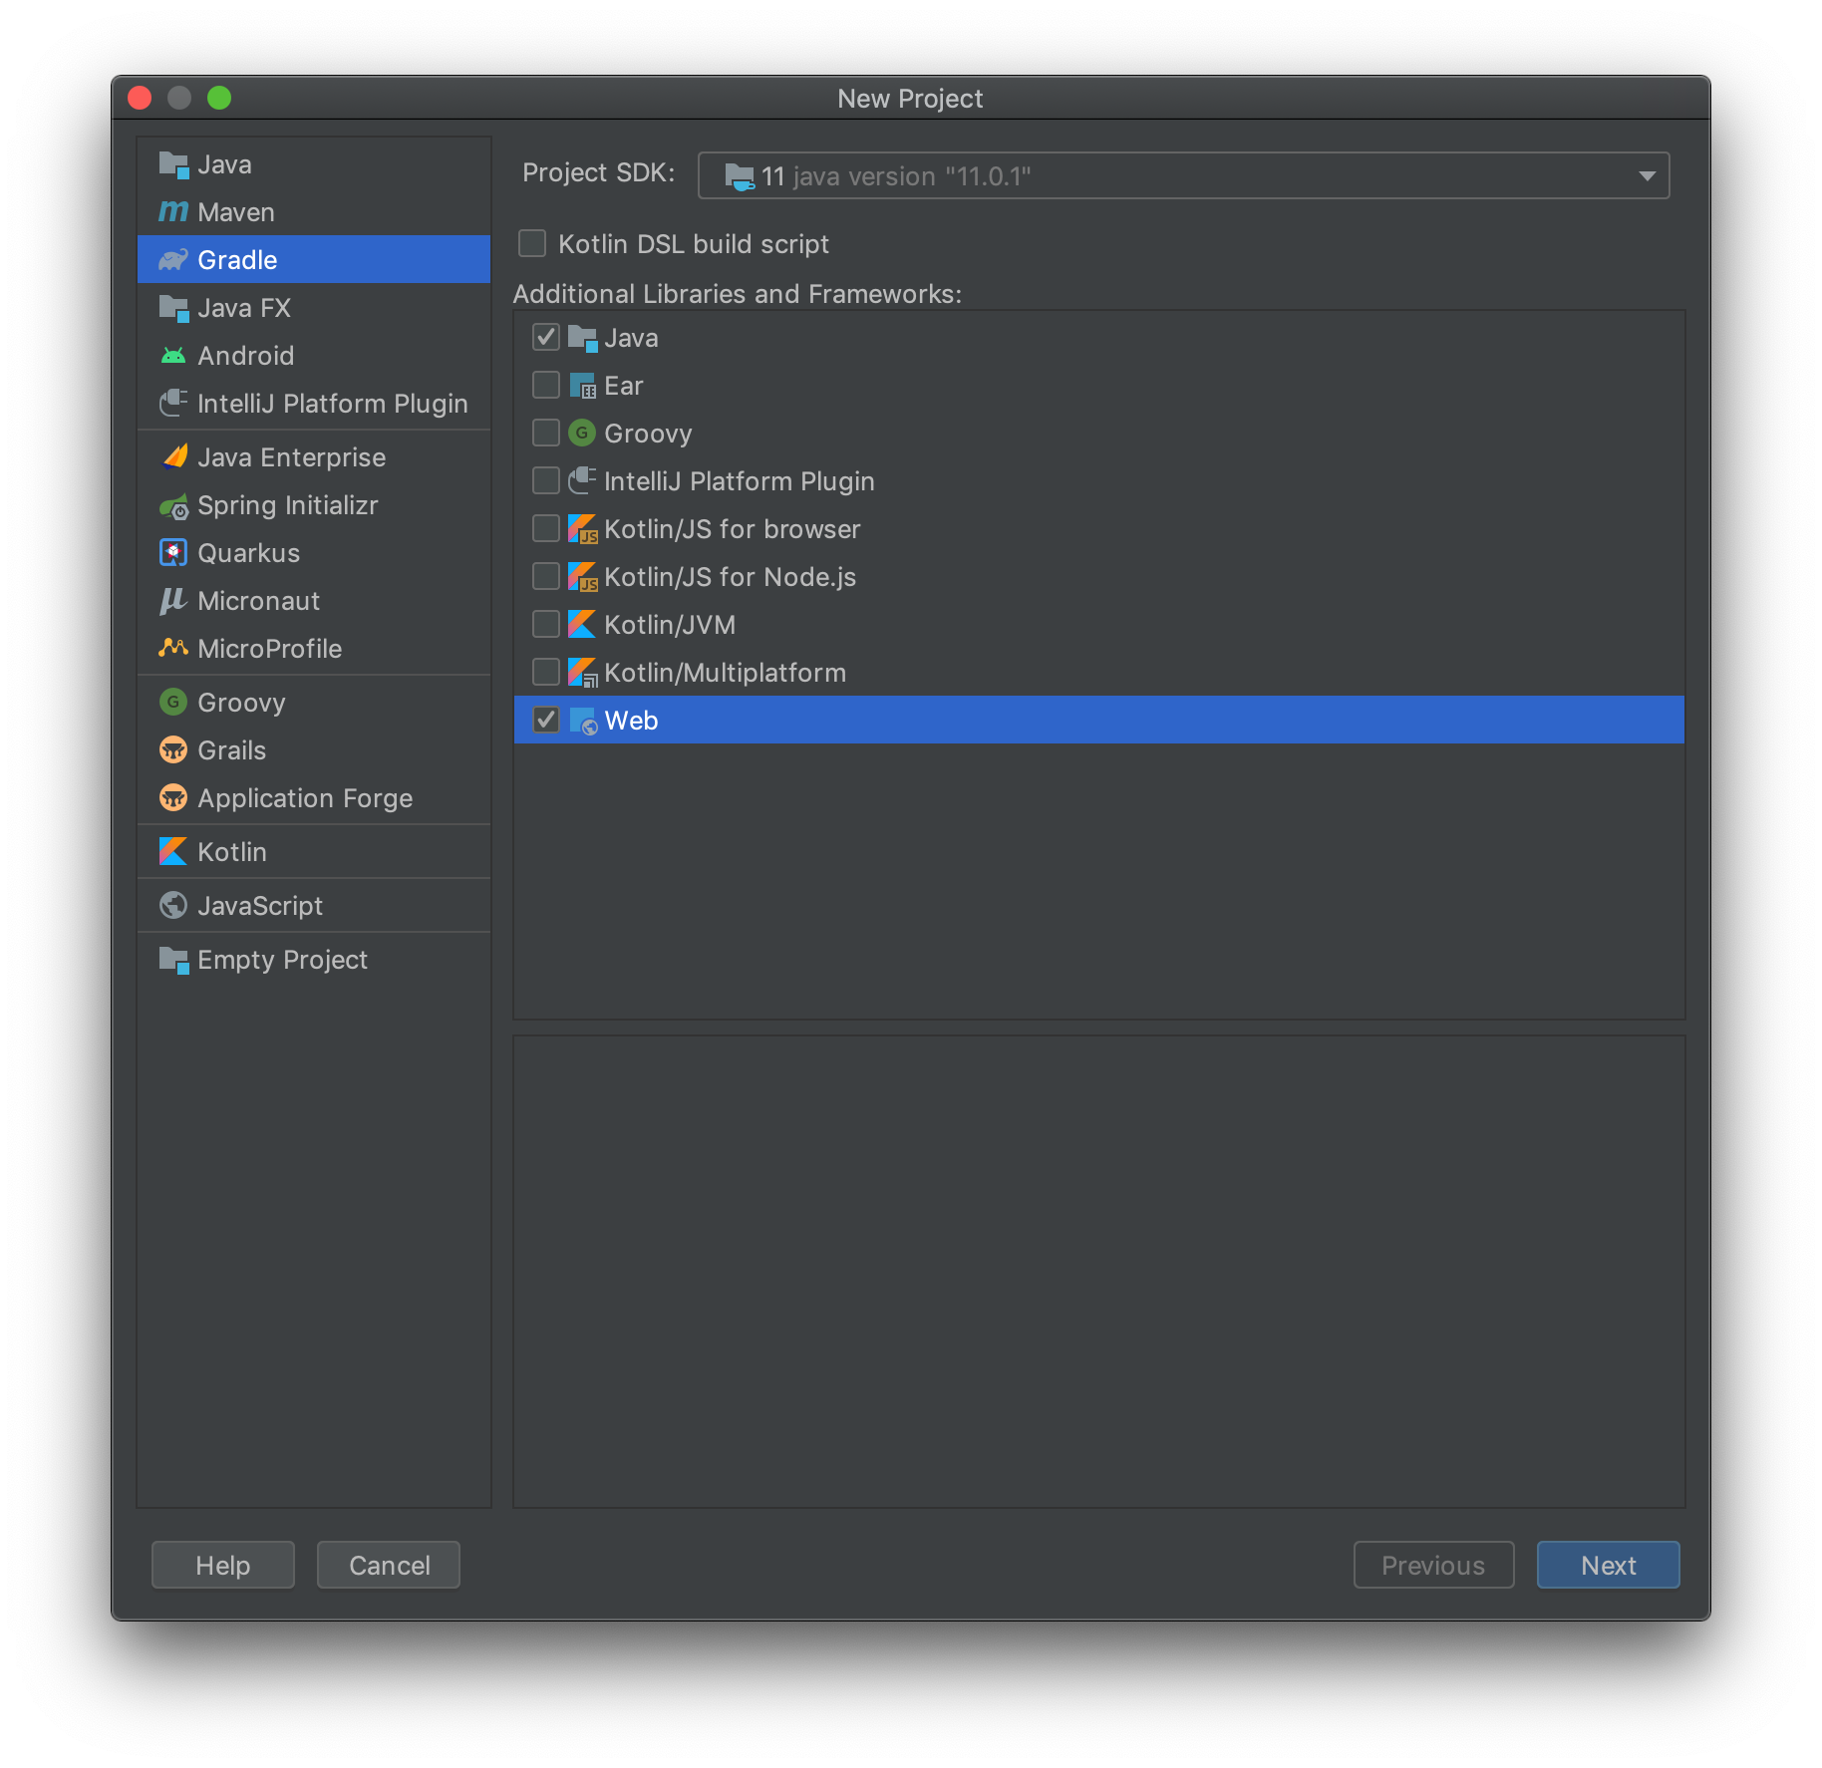
Task: Click the Spring Initializr leaf icon
Action: pos(173,506)
